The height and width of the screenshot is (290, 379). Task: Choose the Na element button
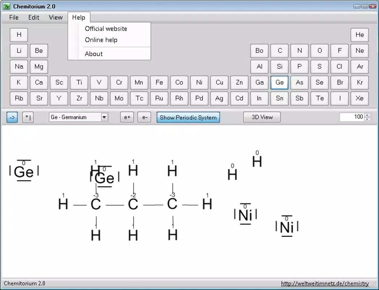[x=19, y=67]
